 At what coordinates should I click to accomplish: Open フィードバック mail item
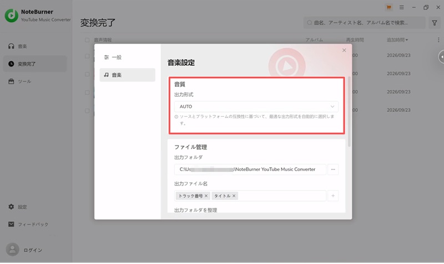point(28,225)
